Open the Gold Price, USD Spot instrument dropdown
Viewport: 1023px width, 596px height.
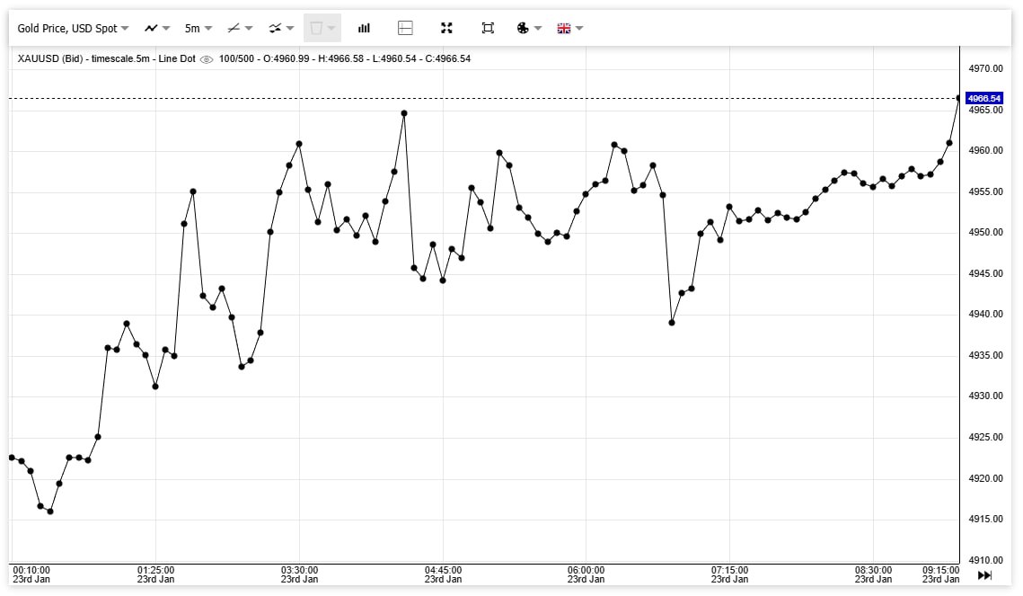(x=73, y=28)
